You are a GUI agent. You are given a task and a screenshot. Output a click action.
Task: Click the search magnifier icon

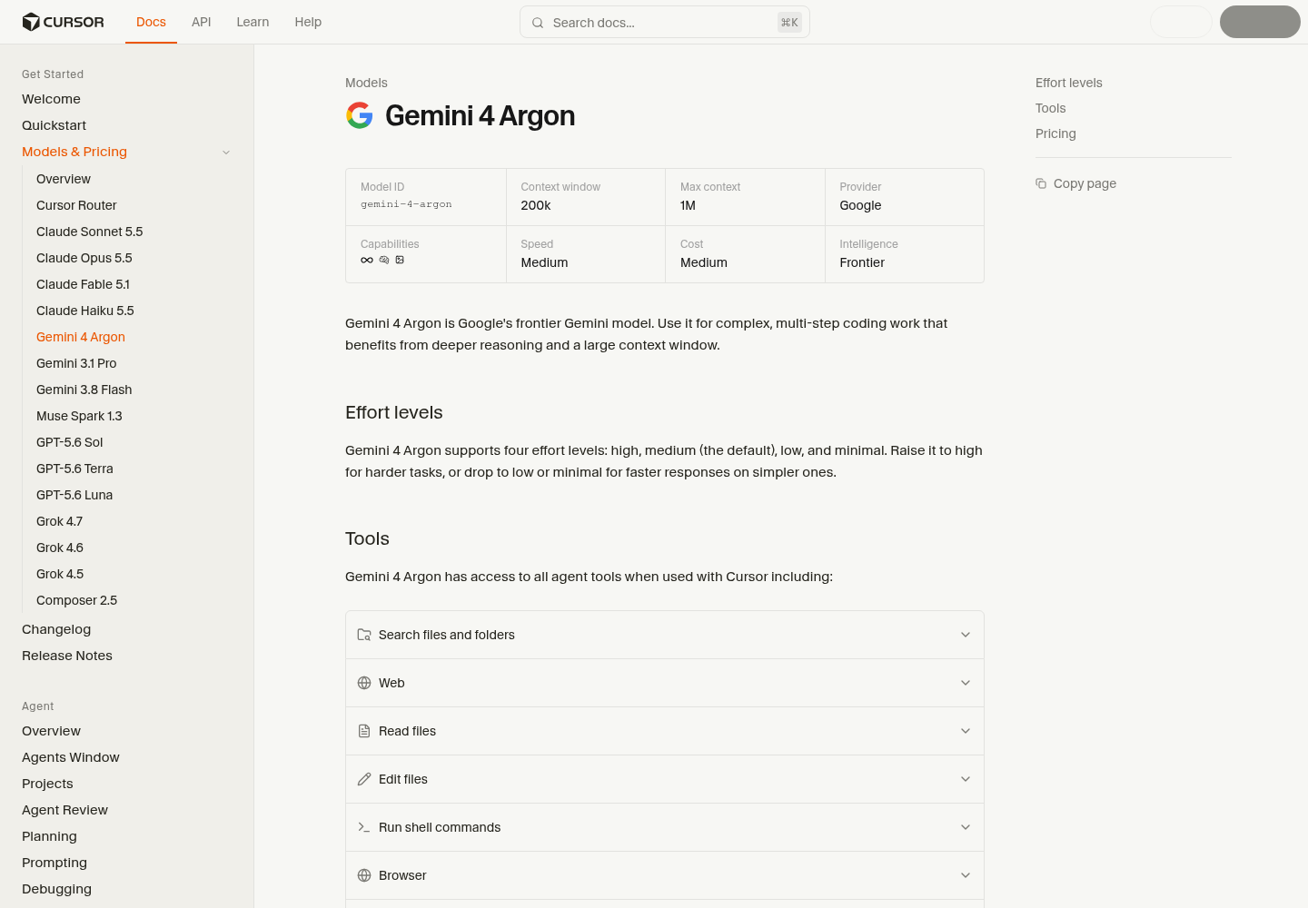(x=538, y=23)
